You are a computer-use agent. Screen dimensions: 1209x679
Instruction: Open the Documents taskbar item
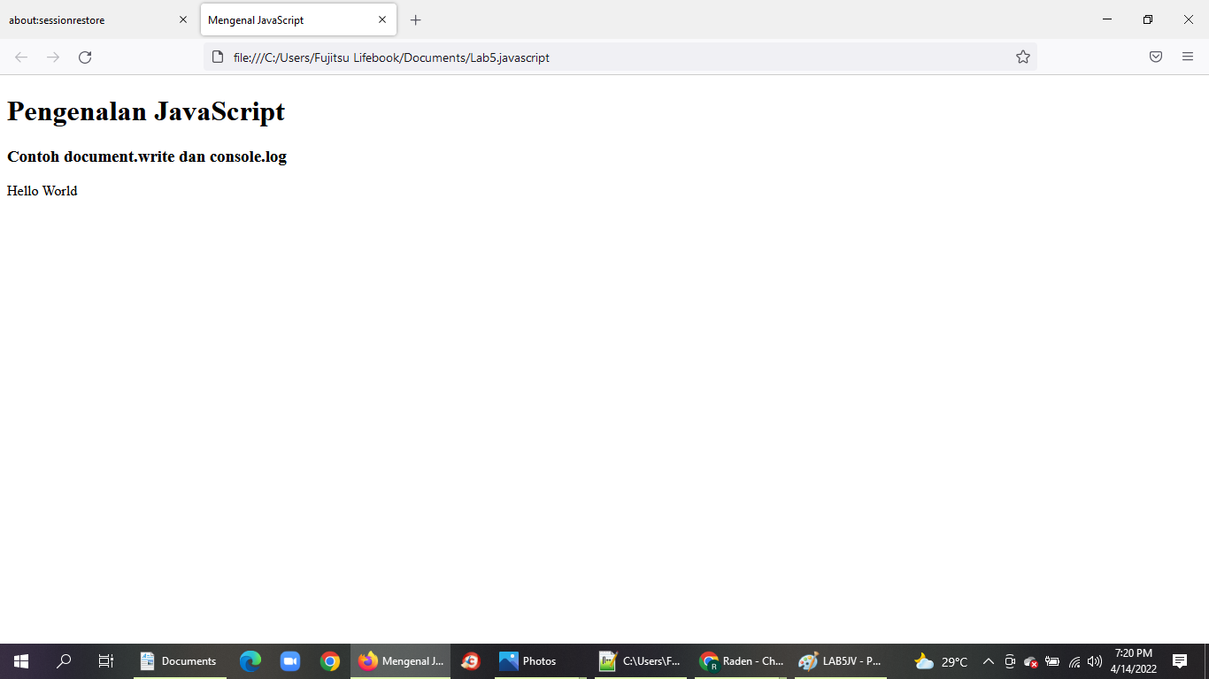click(180, 661)
